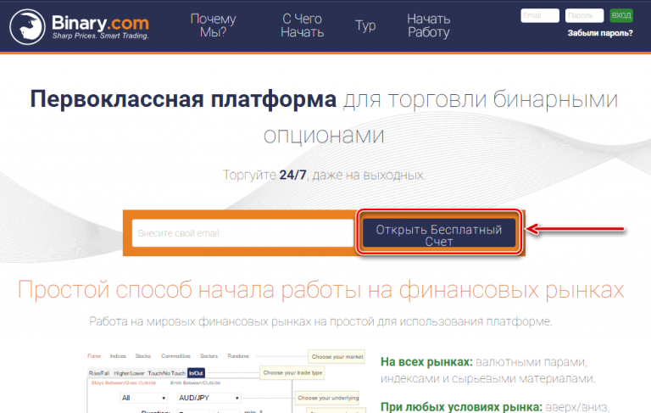
Task: Open the 'Начать Работу' menu item
Action: (428, 25)
